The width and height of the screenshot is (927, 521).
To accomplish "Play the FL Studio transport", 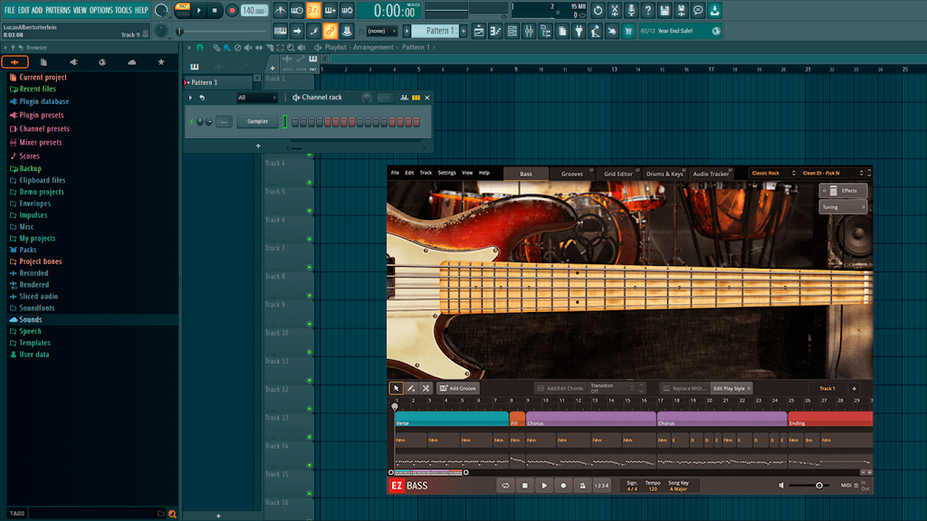I will coord(198,10).
